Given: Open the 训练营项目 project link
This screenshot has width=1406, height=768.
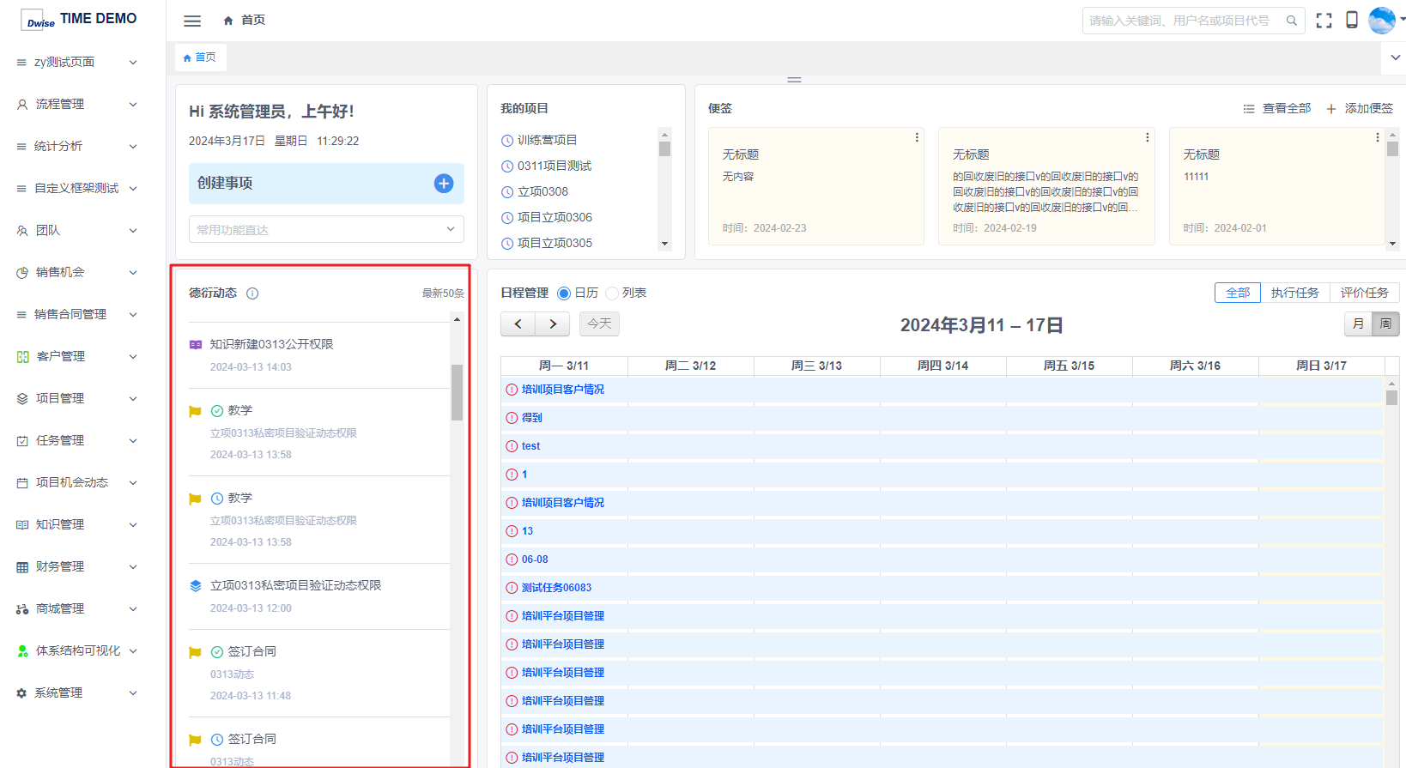Looking at the screenshot, I should [x=547, y=141].
